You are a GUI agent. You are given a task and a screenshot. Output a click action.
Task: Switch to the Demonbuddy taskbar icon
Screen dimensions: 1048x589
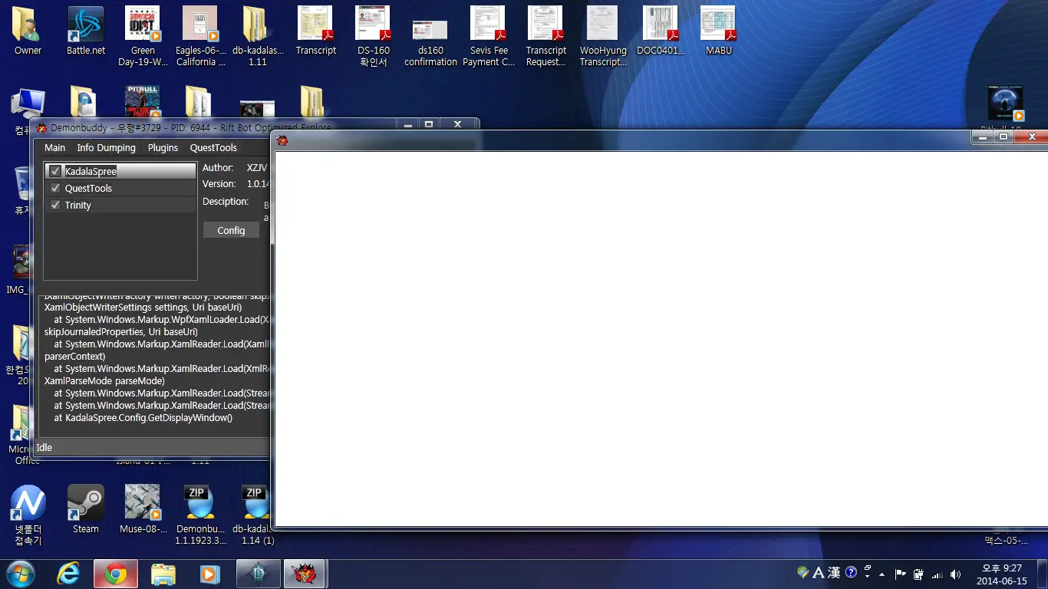tap(305, 574)
